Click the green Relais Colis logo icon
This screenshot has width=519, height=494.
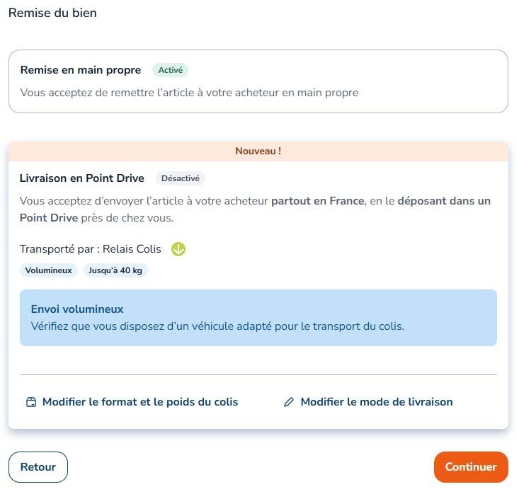click(x=178, y=249)
